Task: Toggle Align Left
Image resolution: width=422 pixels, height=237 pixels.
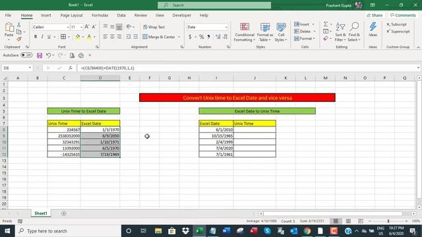Action: coord(105,37)
